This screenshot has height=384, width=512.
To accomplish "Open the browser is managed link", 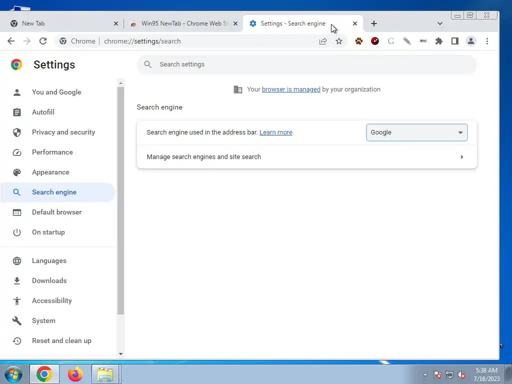I will click(291, 89).
